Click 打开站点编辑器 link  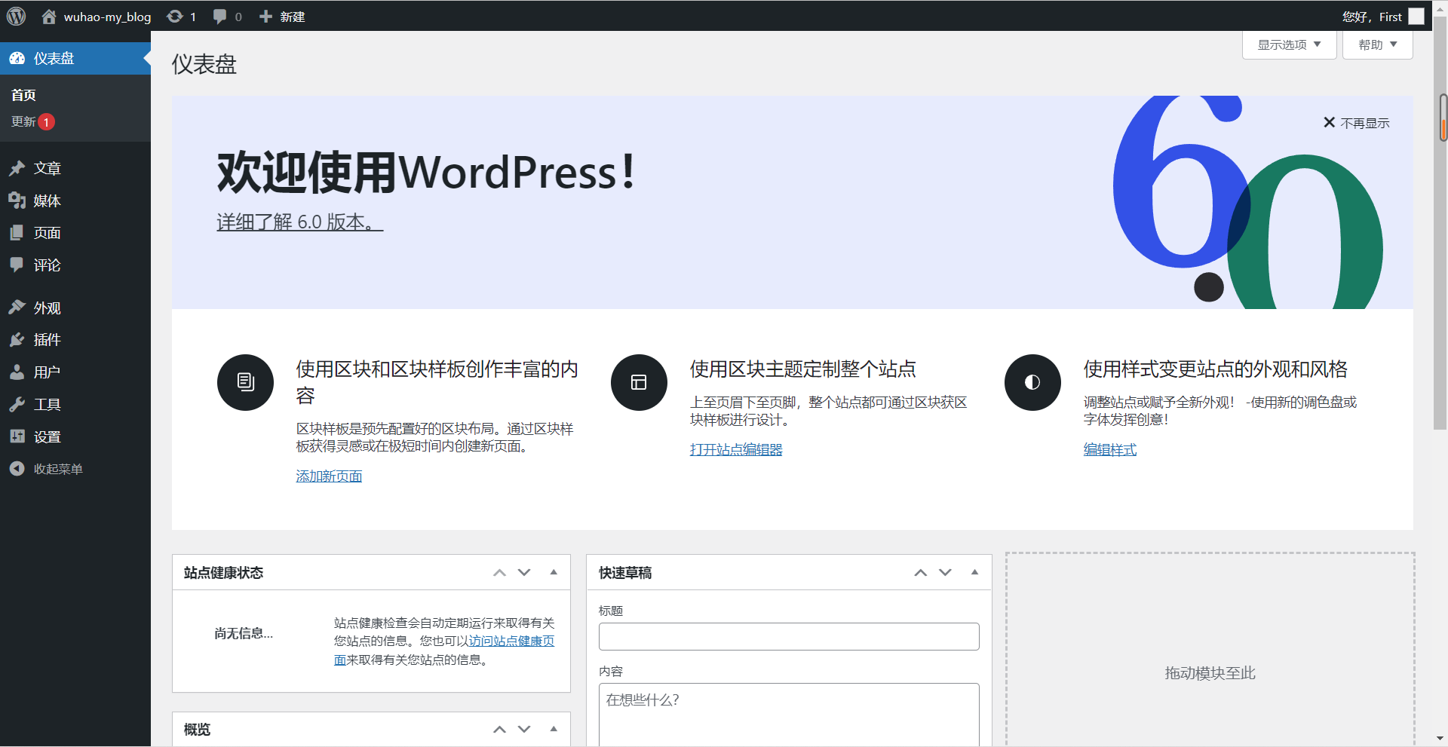(736, 450)
